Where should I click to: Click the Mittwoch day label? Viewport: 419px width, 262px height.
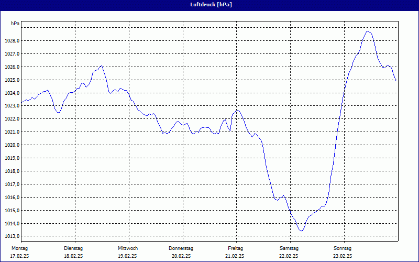(128, 248)
